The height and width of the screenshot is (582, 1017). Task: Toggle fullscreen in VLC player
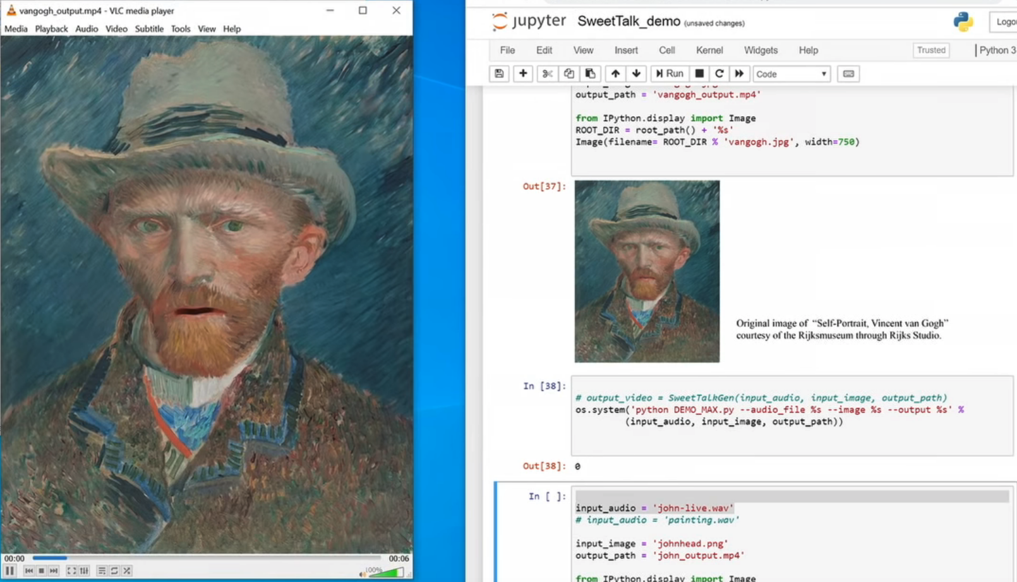click(71, 571)
